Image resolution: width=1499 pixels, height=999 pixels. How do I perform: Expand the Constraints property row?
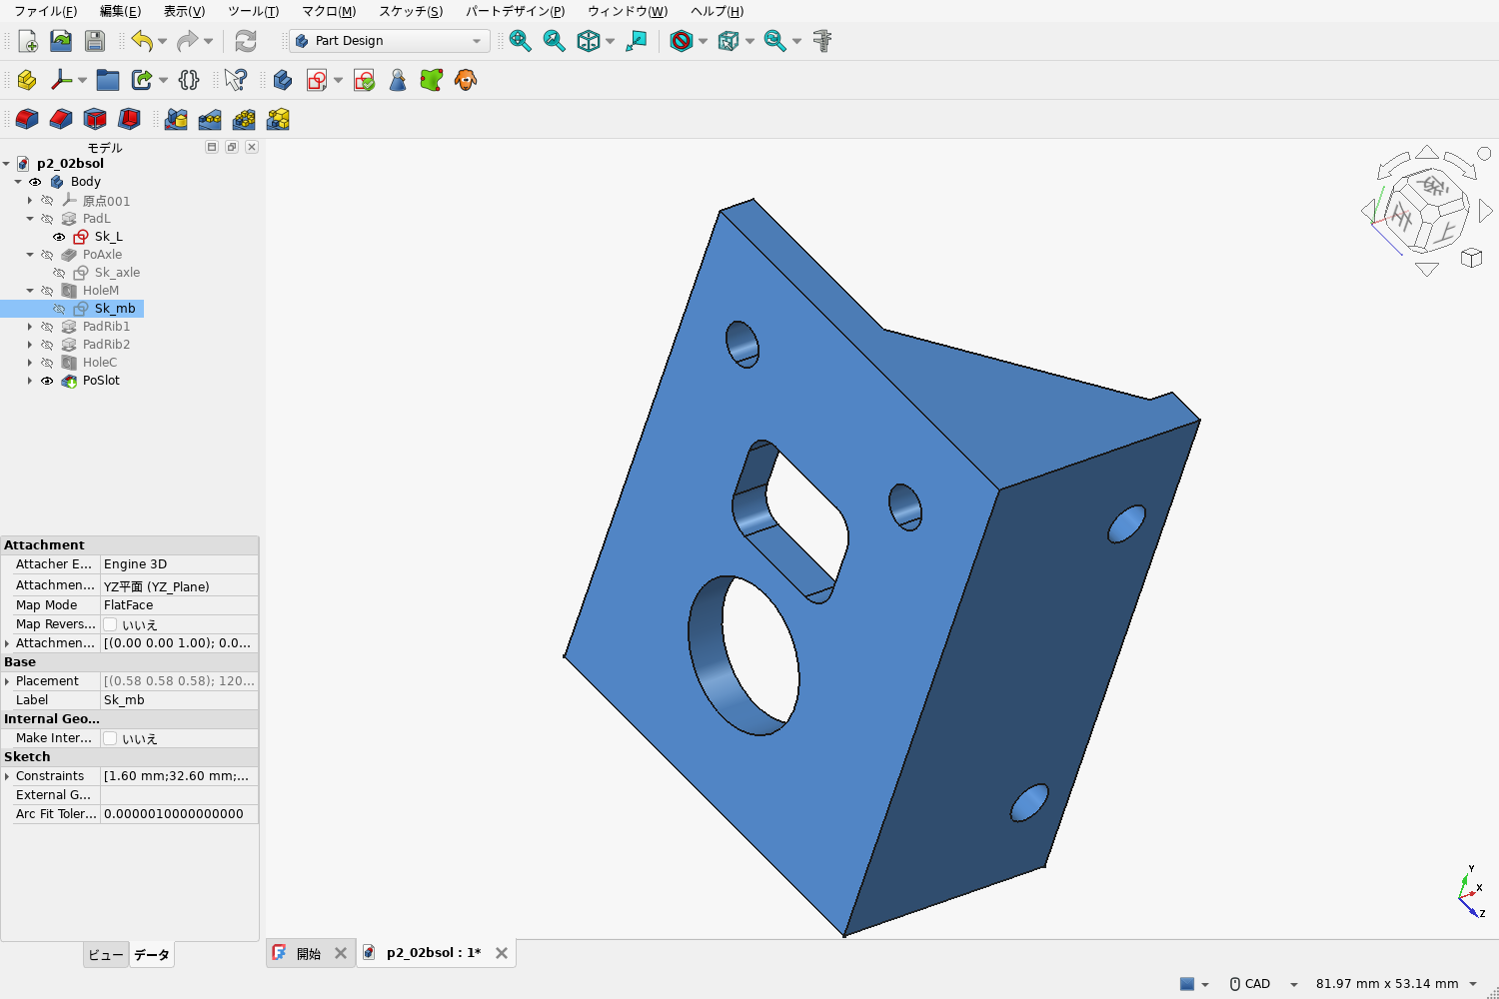(x=7, y=776)
